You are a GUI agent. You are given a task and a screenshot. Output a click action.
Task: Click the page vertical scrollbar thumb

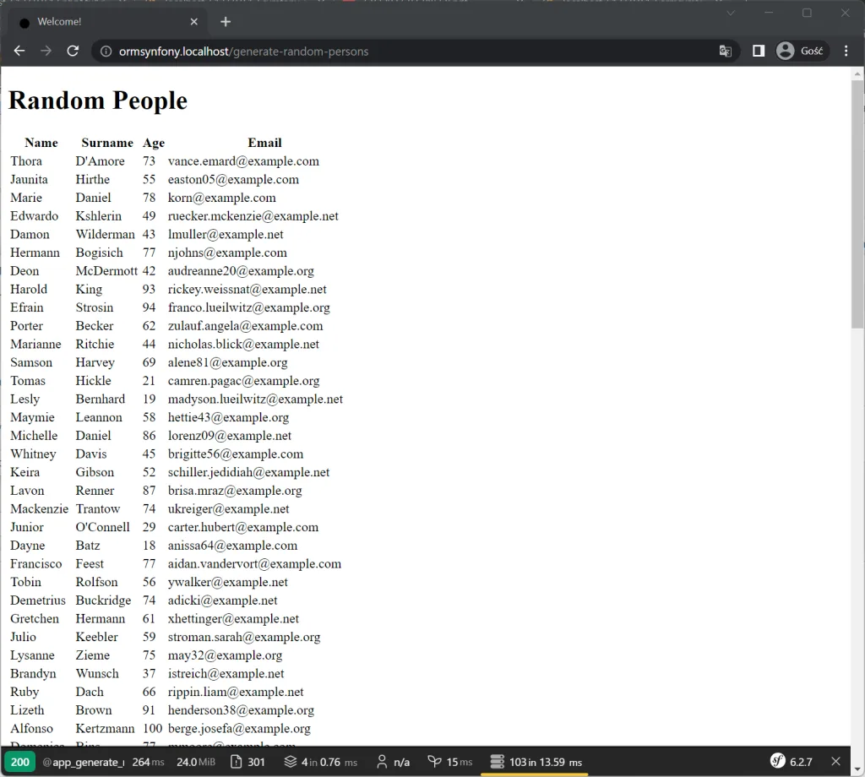pyautogui.click(x=857, y=204)
